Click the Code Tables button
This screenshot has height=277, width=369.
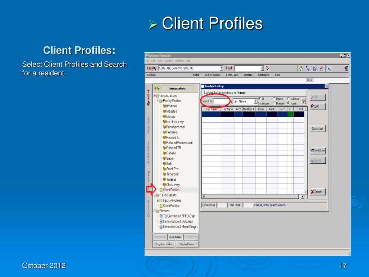tap(175, 237)
